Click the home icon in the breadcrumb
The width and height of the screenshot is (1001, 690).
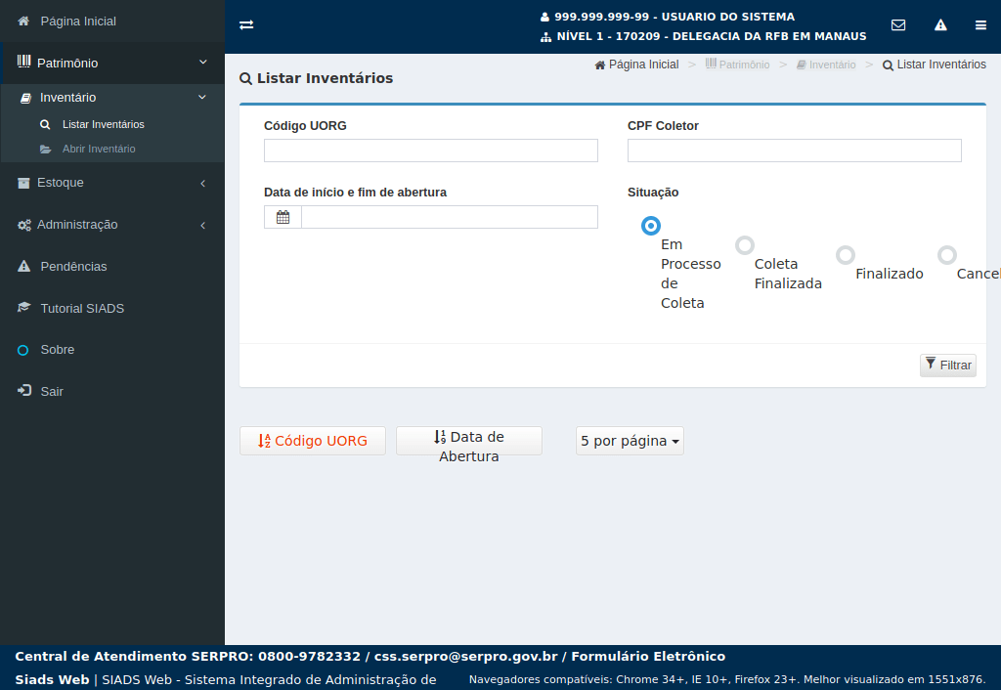[x=600, y=65]
